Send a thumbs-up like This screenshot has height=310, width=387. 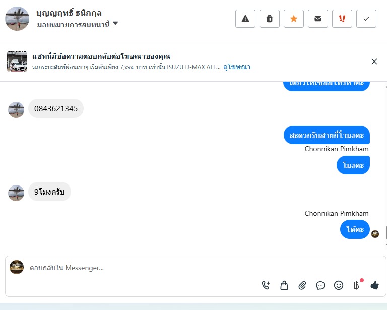(375, 285)
